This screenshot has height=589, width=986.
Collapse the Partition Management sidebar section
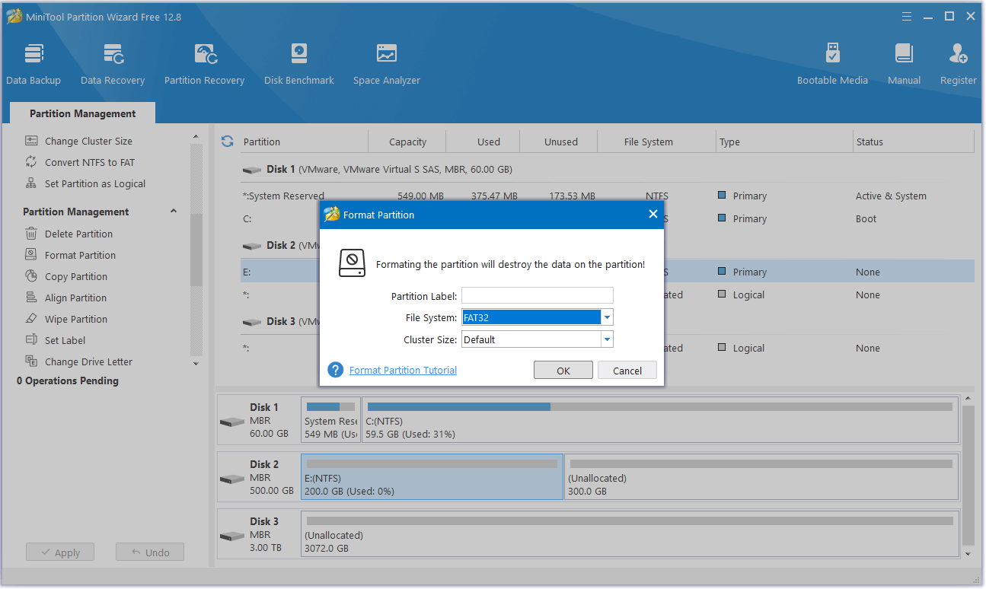point(174,212)
